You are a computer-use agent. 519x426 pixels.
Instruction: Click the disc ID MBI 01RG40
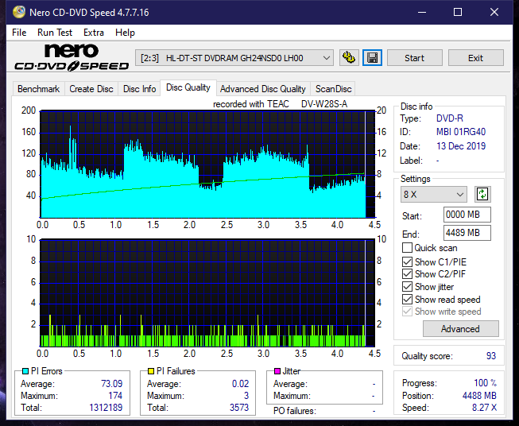click(x=461, y=132)
